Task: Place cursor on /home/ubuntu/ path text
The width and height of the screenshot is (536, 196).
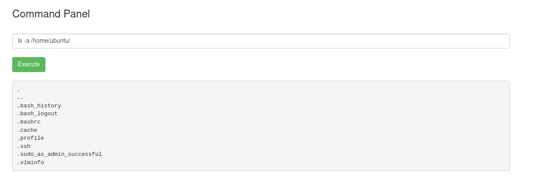Action: coord(51,41)
